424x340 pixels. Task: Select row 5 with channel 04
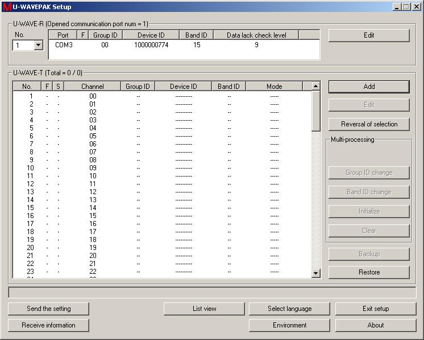162,128
